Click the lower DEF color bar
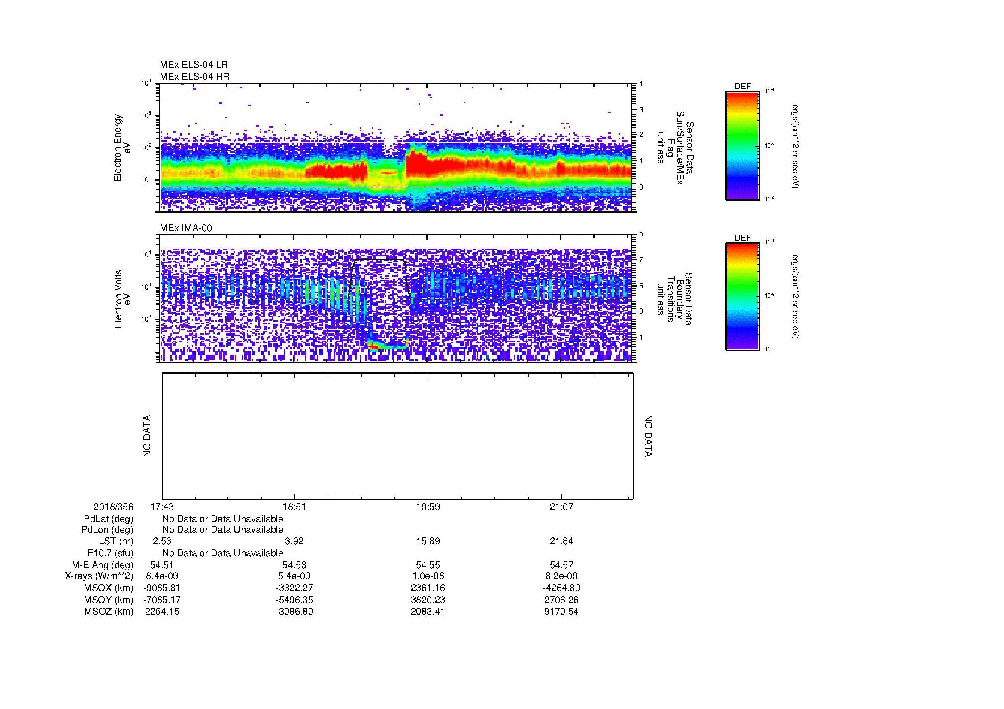 (x=743, y=297)
